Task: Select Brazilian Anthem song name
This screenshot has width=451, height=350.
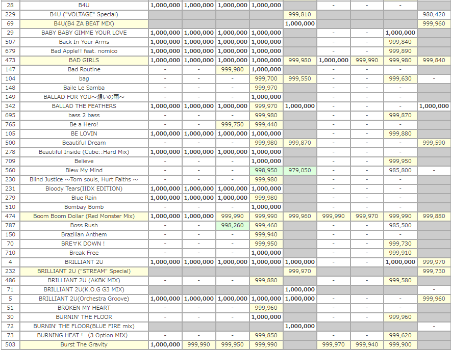Action: [x=84, y=234]
